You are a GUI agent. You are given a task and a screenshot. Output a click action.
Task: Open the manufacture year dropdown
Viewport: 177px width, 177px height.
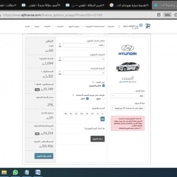tap(128, 96)
